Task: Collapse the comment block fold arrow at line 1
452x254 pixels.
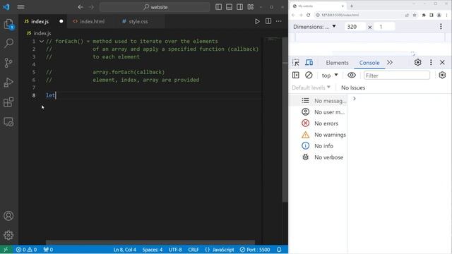Action: 42,42
